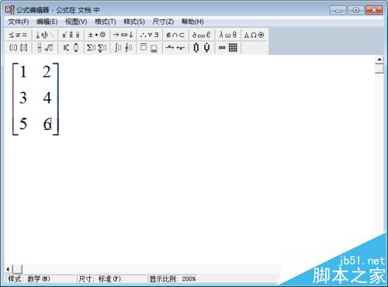Place cursor at matrix entry 4

coord(47,97)
